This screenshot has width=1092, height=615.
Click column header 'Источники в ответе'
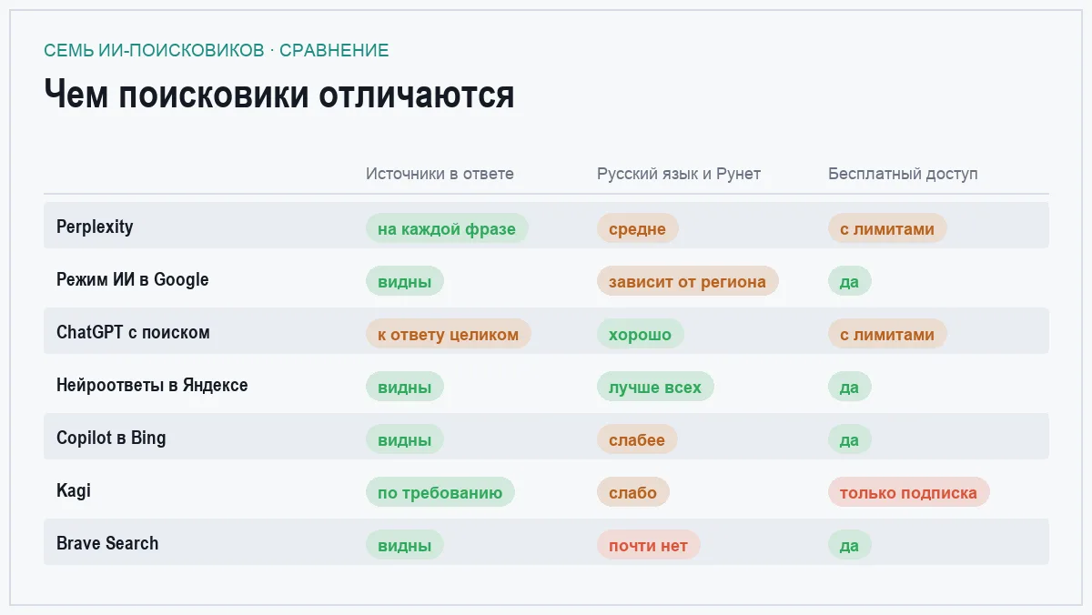[x=440, y=174]
